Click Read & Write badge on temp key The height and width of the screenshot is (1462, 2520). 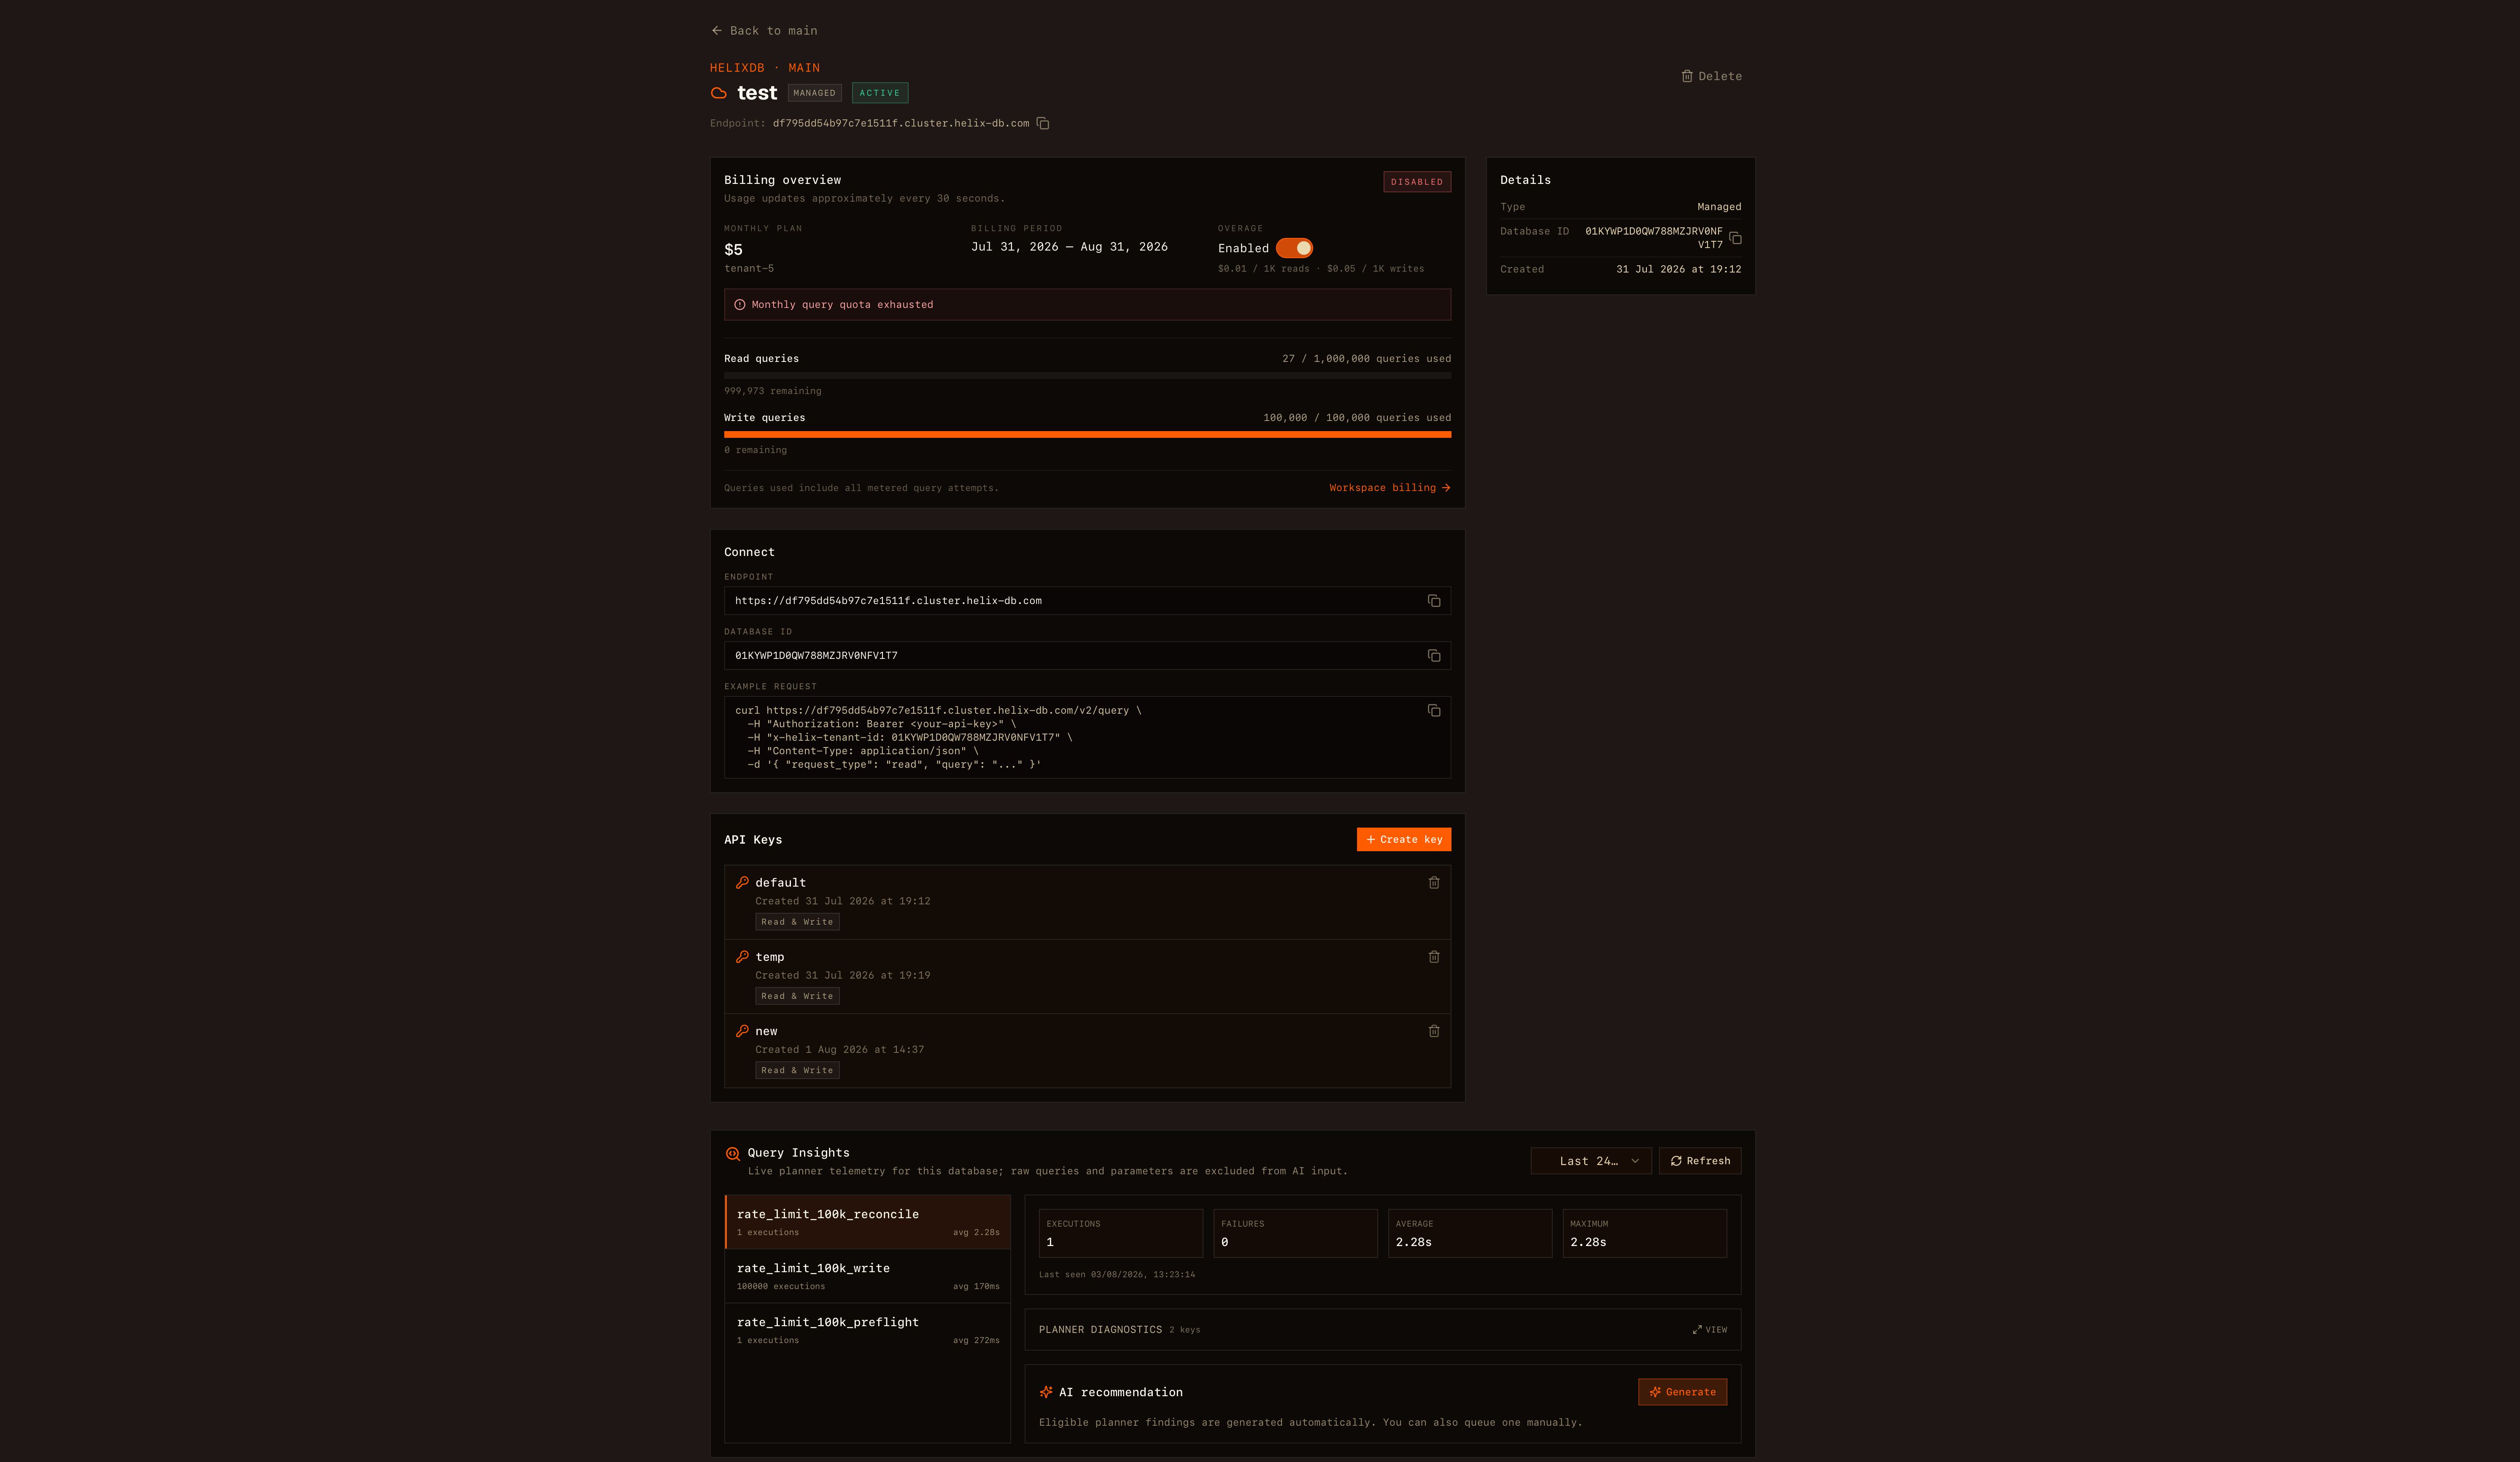click(x=797, y=996)
